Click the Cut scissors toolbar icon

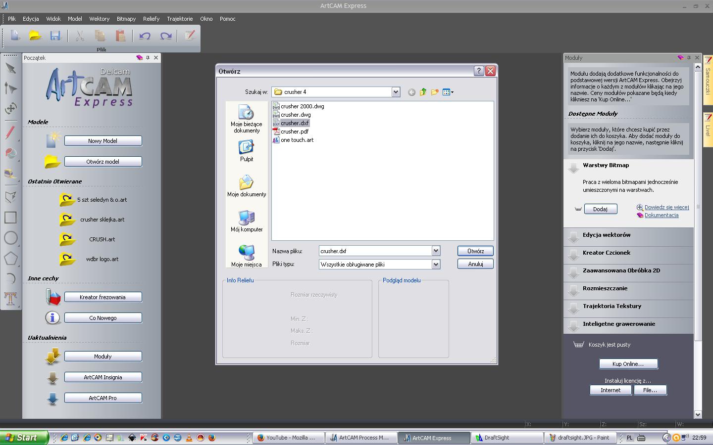click(80, 36)
